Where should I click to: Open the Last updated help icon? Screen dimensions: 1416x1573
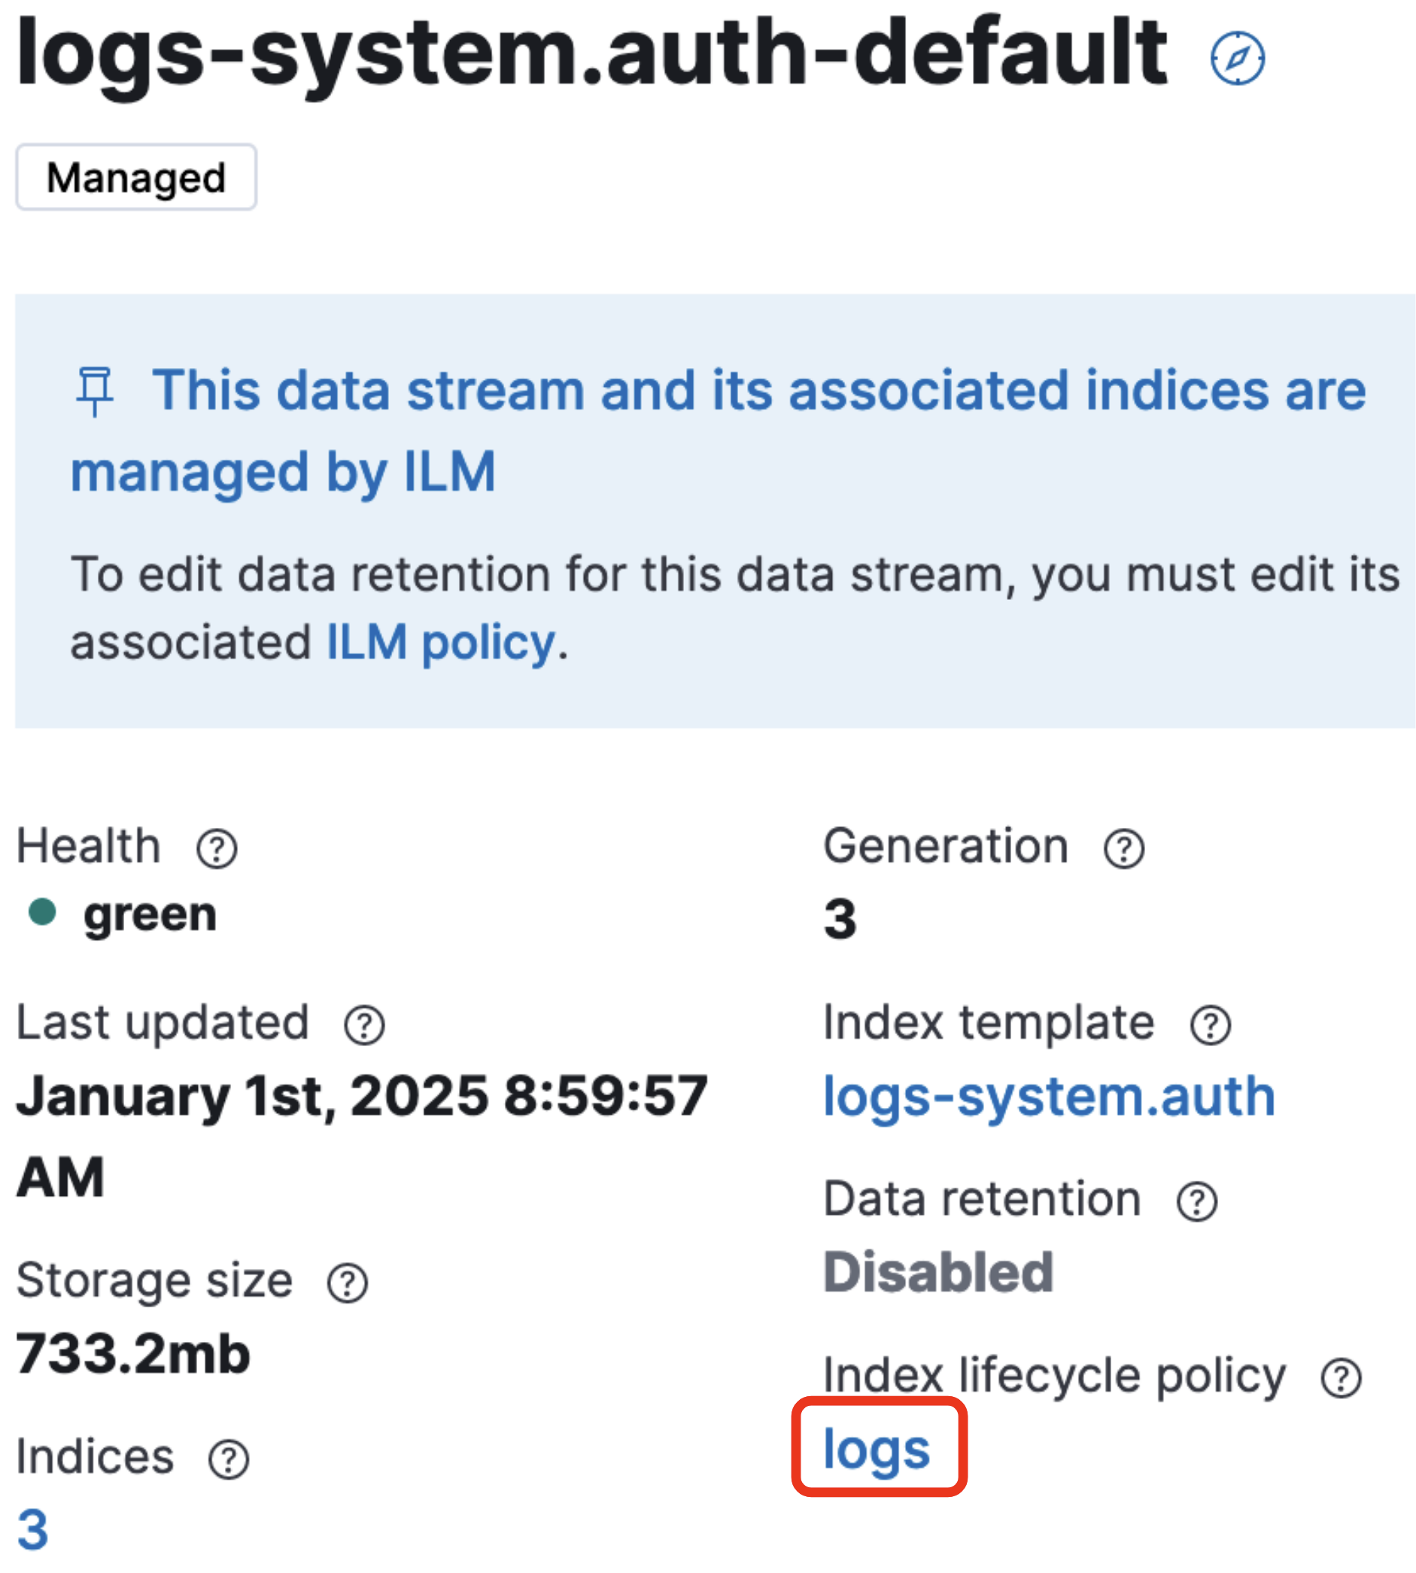(x=366, y=1025)
